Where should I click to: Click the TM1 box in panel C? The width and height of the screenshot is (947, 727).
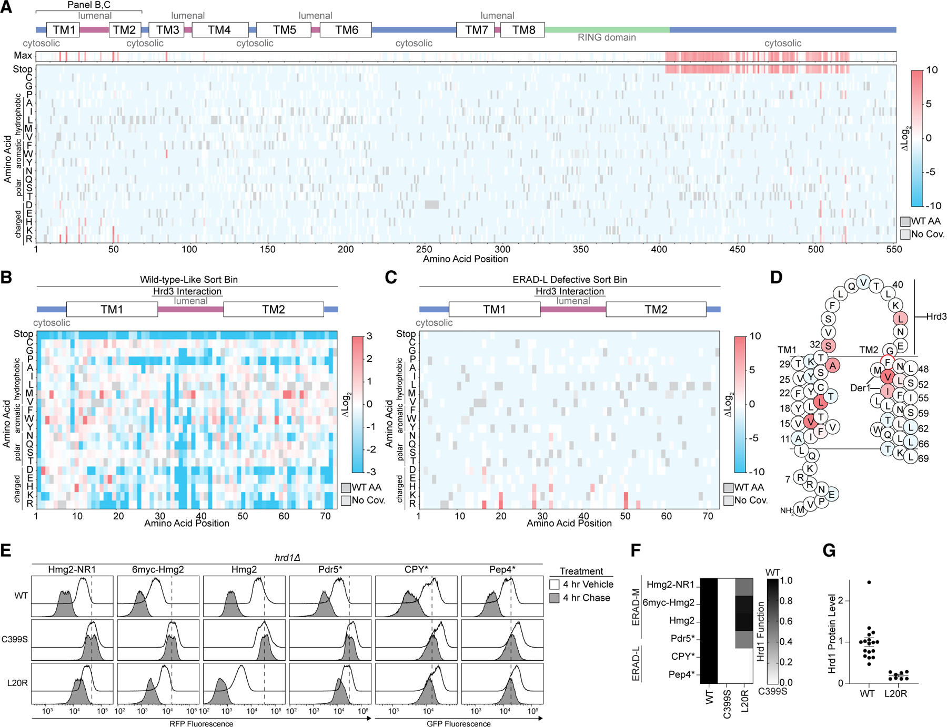(495, 309)
